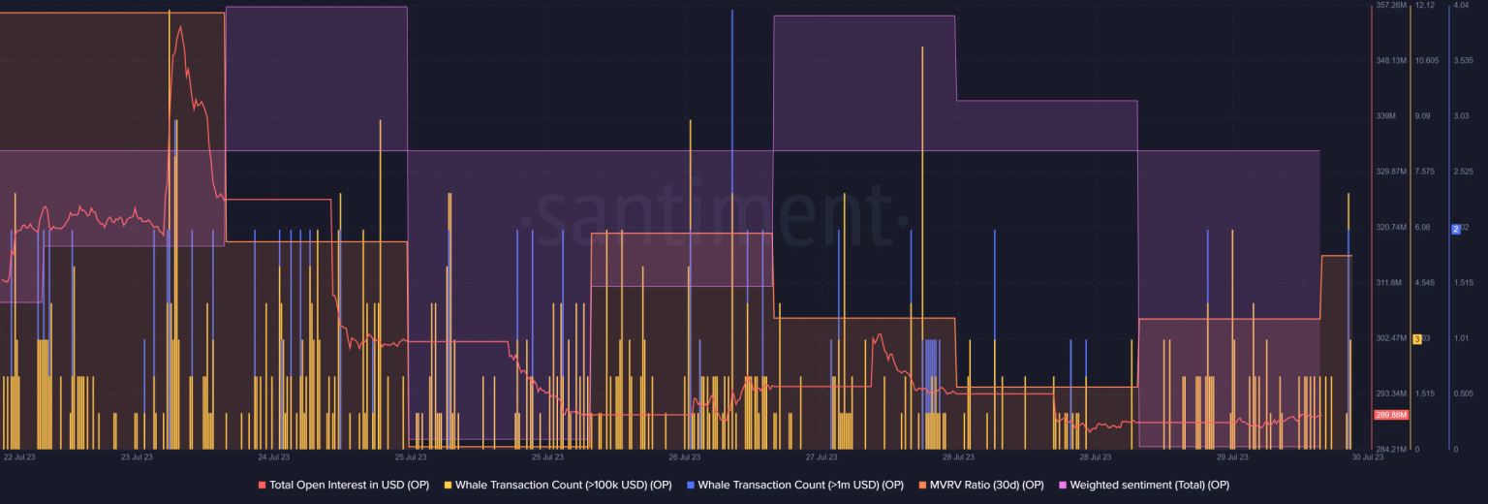Click the 357.26M top axis label
This screenshot has height=504, width=1488.
point(1391,6)
